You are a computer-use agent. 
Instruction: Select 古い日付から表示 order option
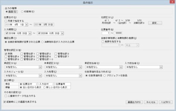point(21,87)
